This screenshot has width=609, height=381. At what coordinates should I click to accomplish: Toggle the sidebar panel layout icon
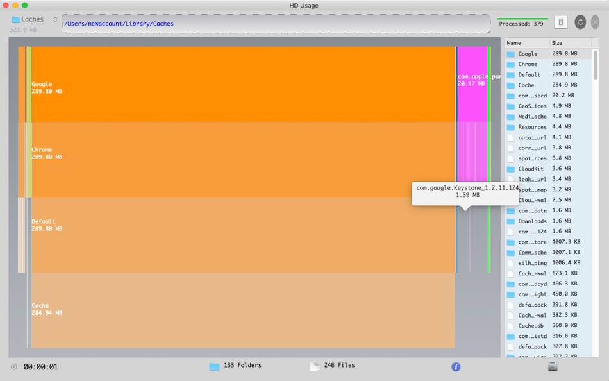(561, 22)
